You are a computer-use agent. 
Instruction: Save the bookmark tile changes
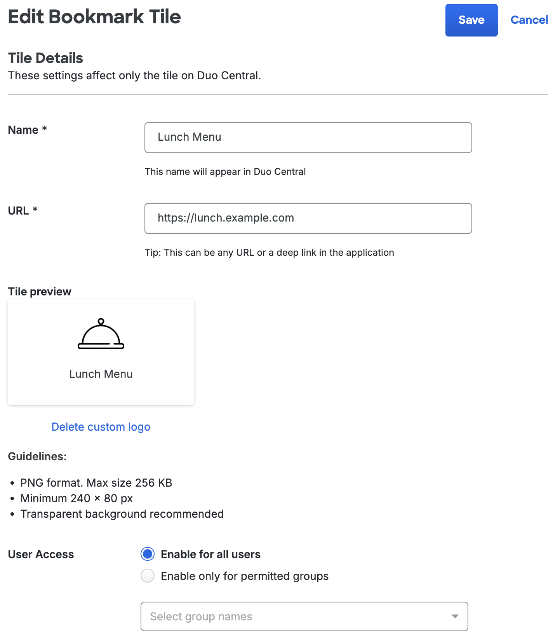471,20
